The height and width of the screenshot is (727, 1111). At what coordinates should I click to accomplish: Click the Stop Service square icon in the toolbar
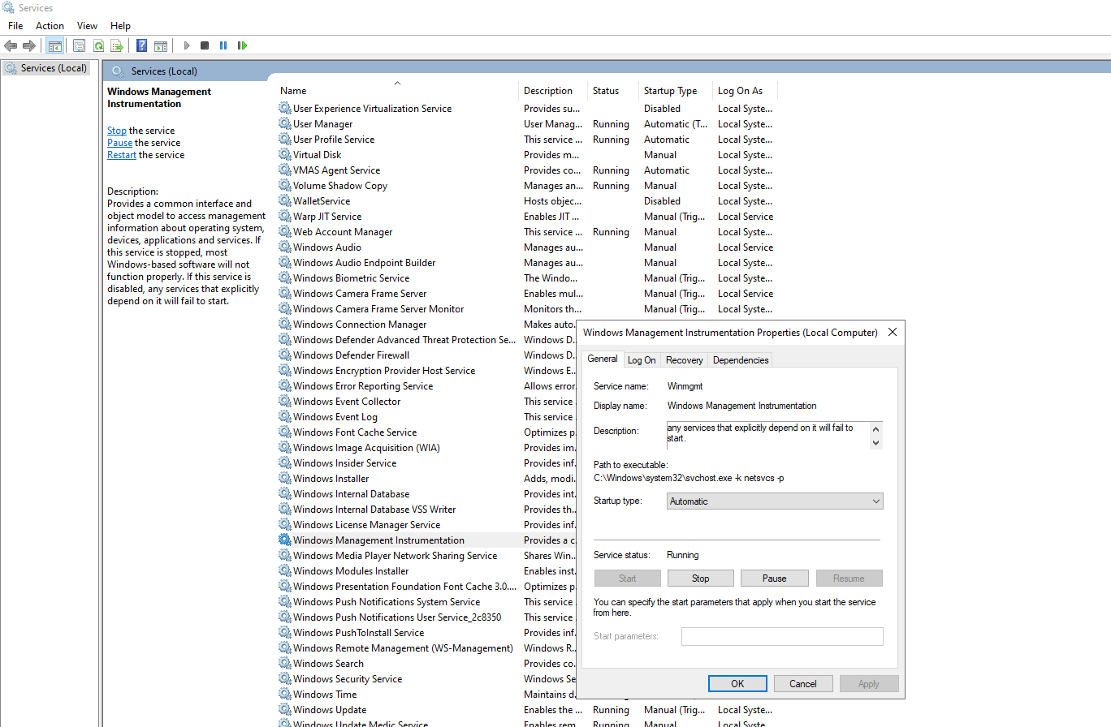tap(205, 45)
